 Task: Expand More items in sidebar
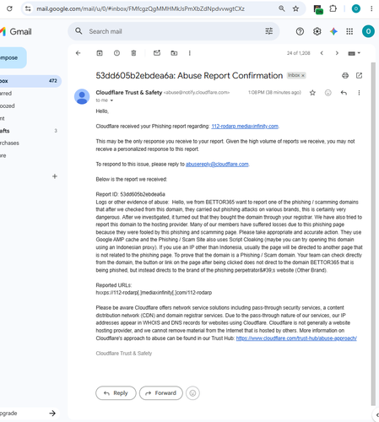tap(3, 155)
